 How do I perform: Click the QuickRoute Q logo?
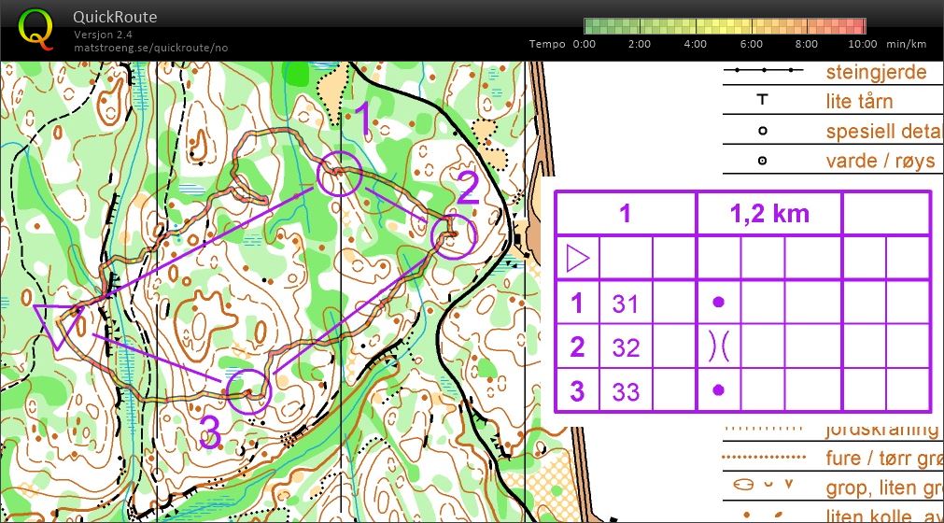point(35,29)
